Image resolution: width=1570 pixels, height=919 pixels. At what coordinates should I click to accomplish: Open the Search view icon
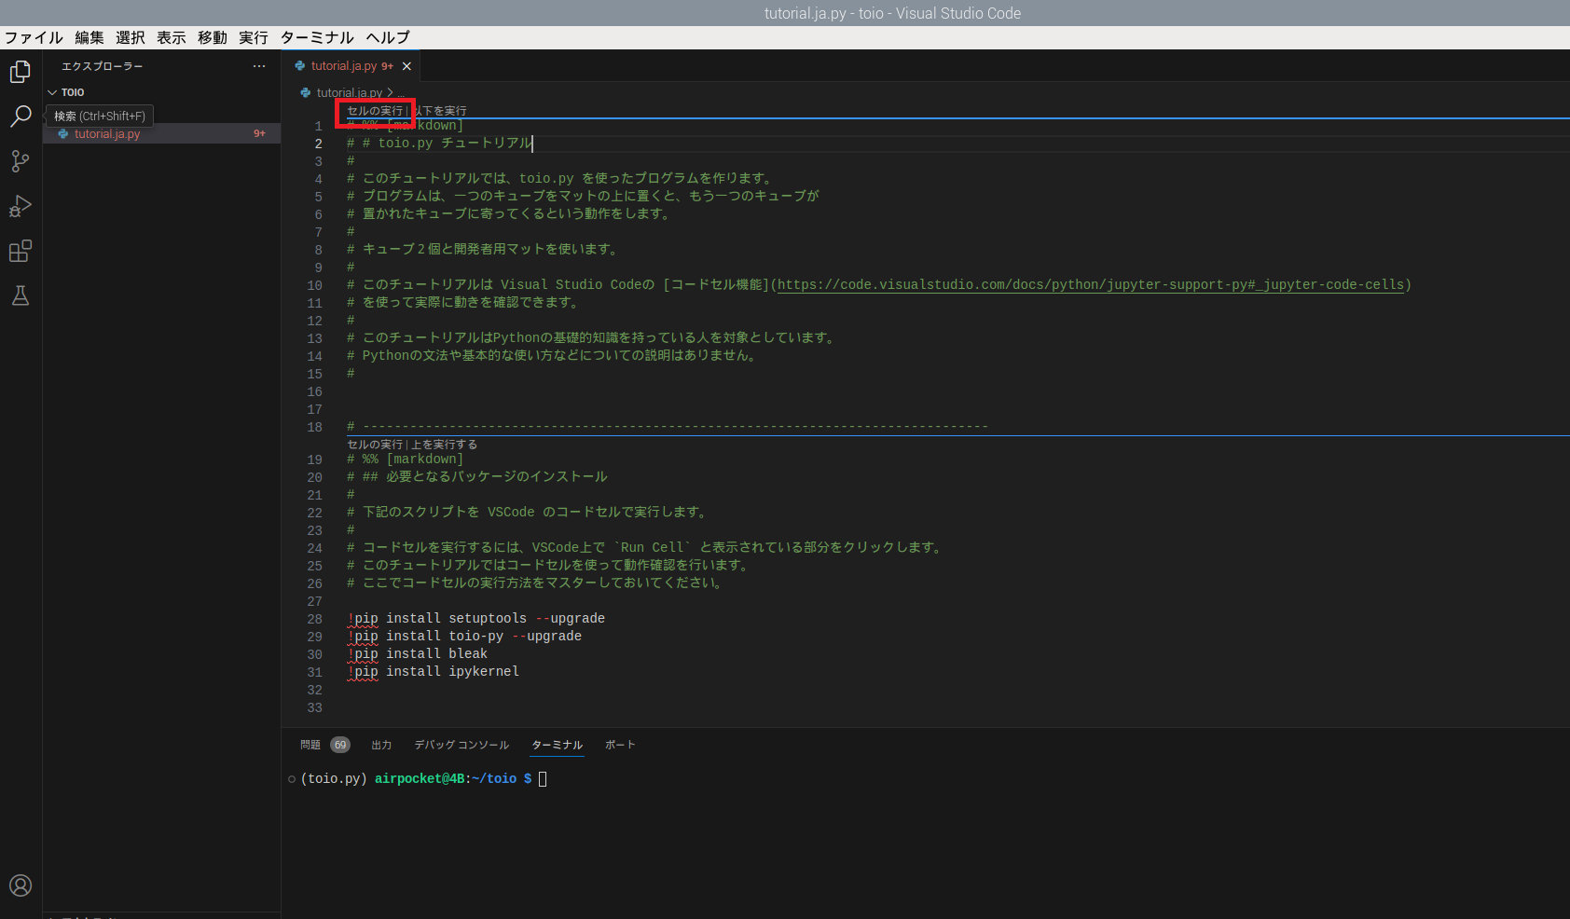(21, 117)
